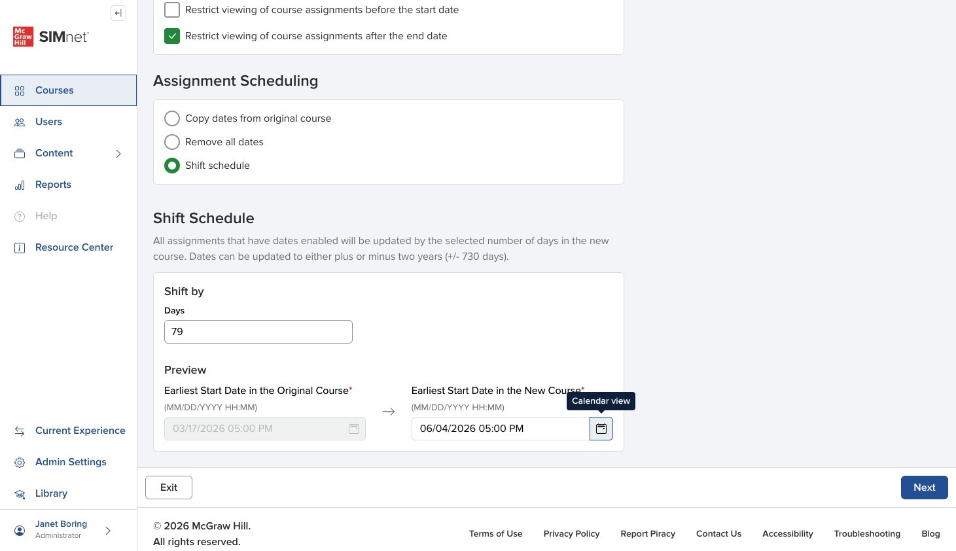Go to the Library

(x=69, y=493)
